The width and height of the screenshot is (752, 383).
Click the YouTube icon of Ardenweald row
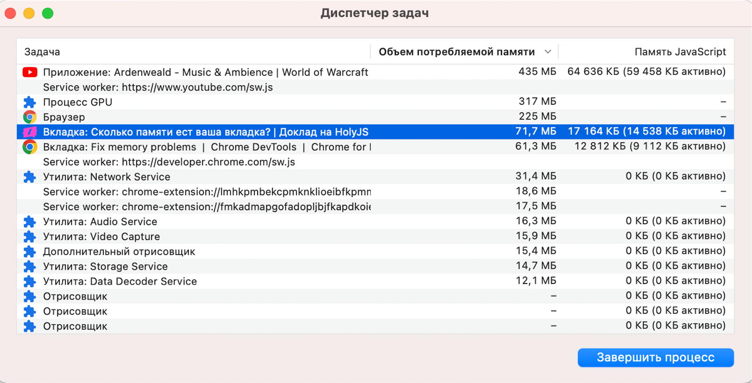click(30, 72)
